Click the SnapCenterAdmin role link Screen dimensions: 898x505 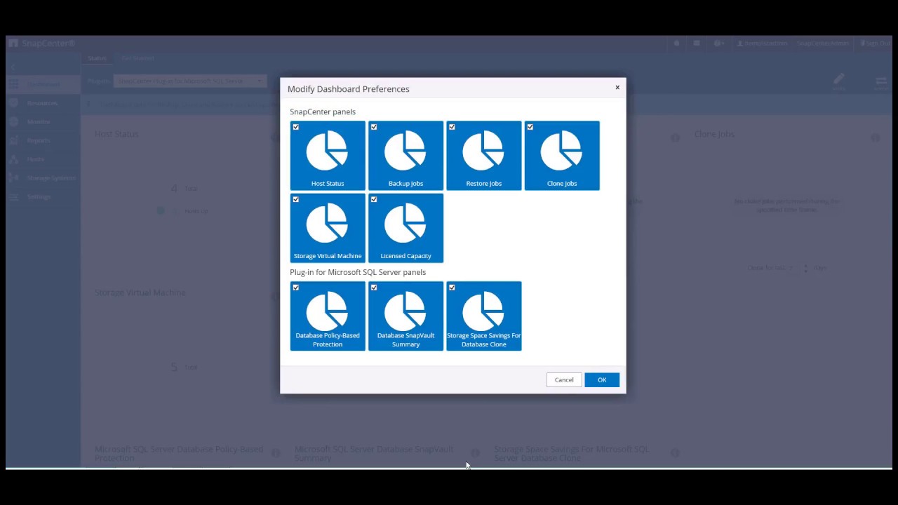click(x=823, y=43)
